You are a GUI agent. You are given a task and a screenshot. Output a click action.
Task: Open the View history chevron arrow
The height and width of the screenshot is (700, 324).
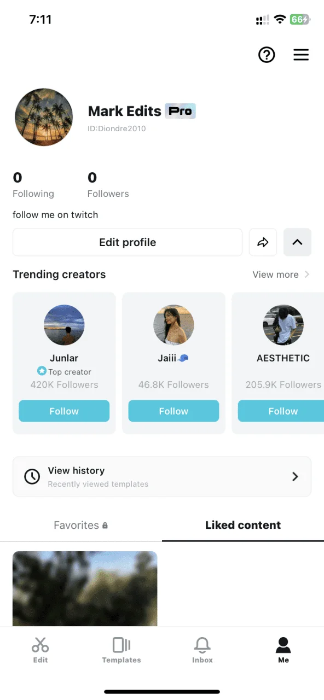tap(295, 476)
